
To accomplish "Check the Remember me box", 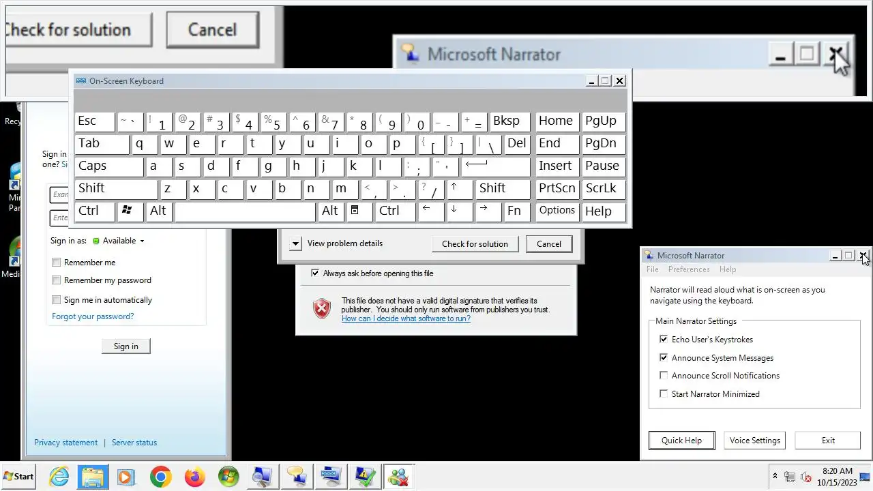I will pyautogui.click(x=57, y=263).
